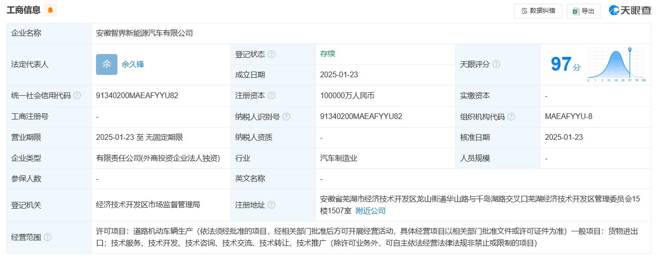Viewport: 657px width, 265px height.
Task: Click company name 安徽智界新能源汽车有限公司
Action: coord(145,33)
